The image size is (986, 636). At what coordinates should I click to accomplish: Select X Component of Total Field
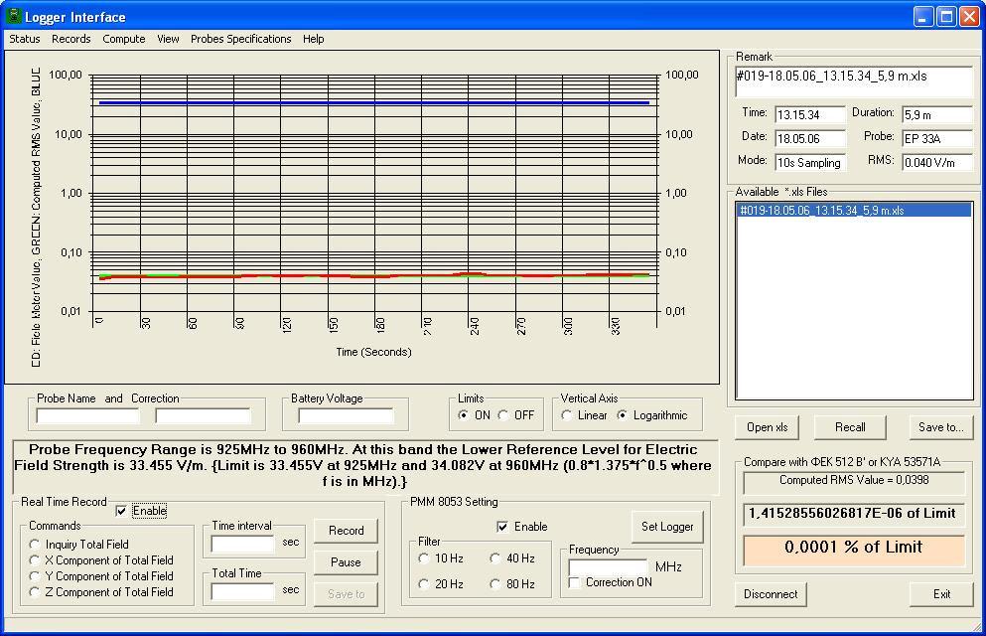click(35, 559)
